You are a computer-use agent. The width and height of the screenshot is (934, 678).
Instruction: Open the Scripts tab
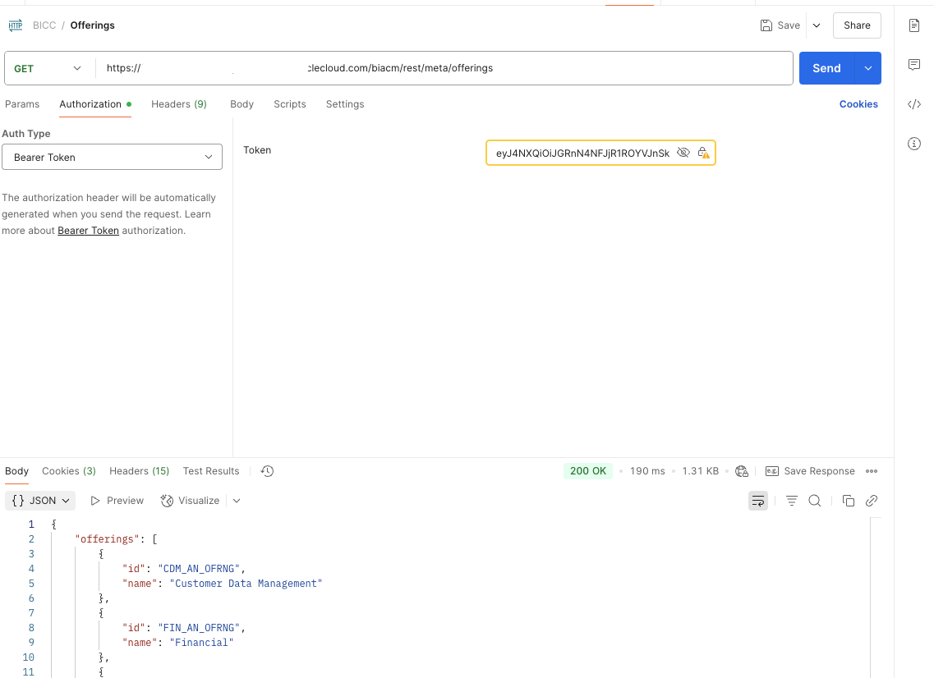pyautogui.click(x=289, y=104)
